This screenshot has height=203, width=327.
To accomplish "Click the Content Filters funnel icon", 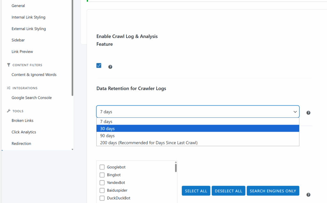I will point(9,65).
